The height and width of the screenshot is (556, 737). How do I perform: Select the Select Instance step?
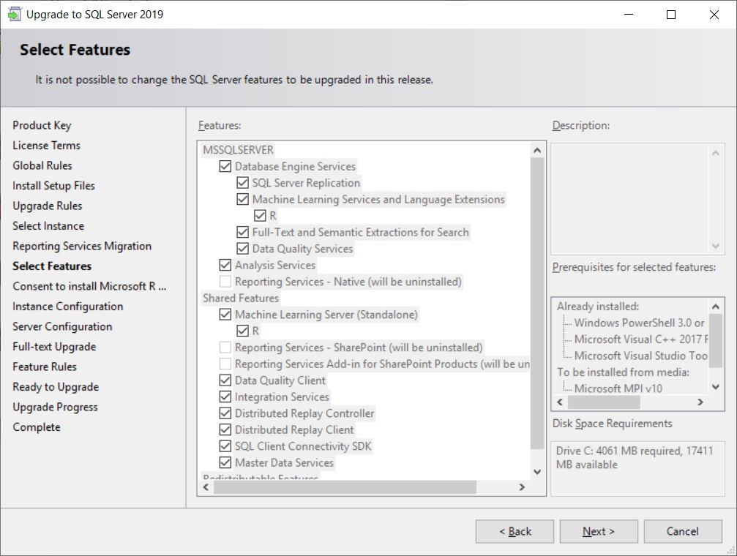[48, 226]
